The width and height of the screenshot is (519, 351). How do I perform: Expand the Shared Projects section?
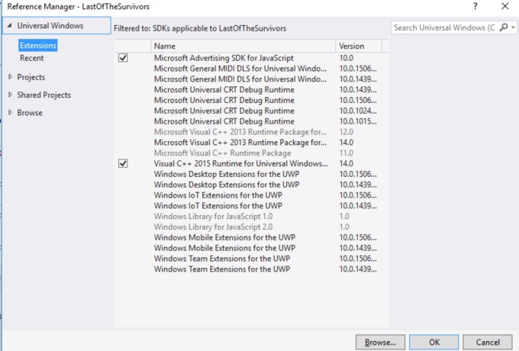tap(10, 95)
